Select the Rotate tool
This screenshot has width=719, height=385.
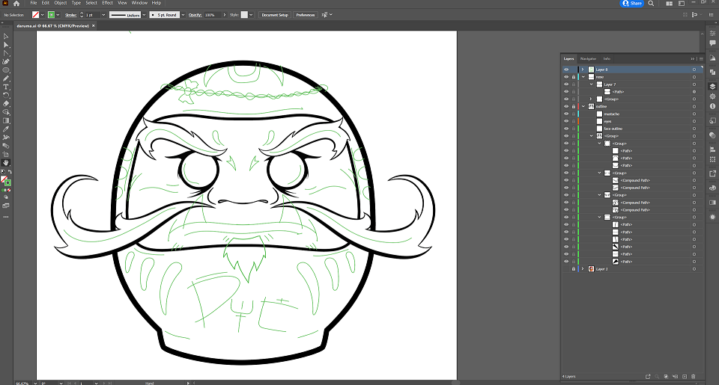pyautogui.click(x=6, y=95)
